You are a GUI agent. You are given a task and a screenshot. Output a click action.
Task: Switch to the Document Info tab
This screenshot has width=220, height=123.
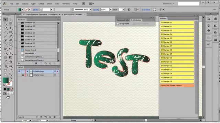123,20
